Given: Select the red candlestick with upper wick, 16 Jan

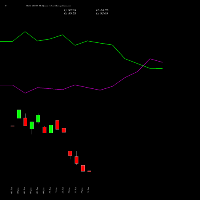Looking at the screenshot, I should (76, 160).
